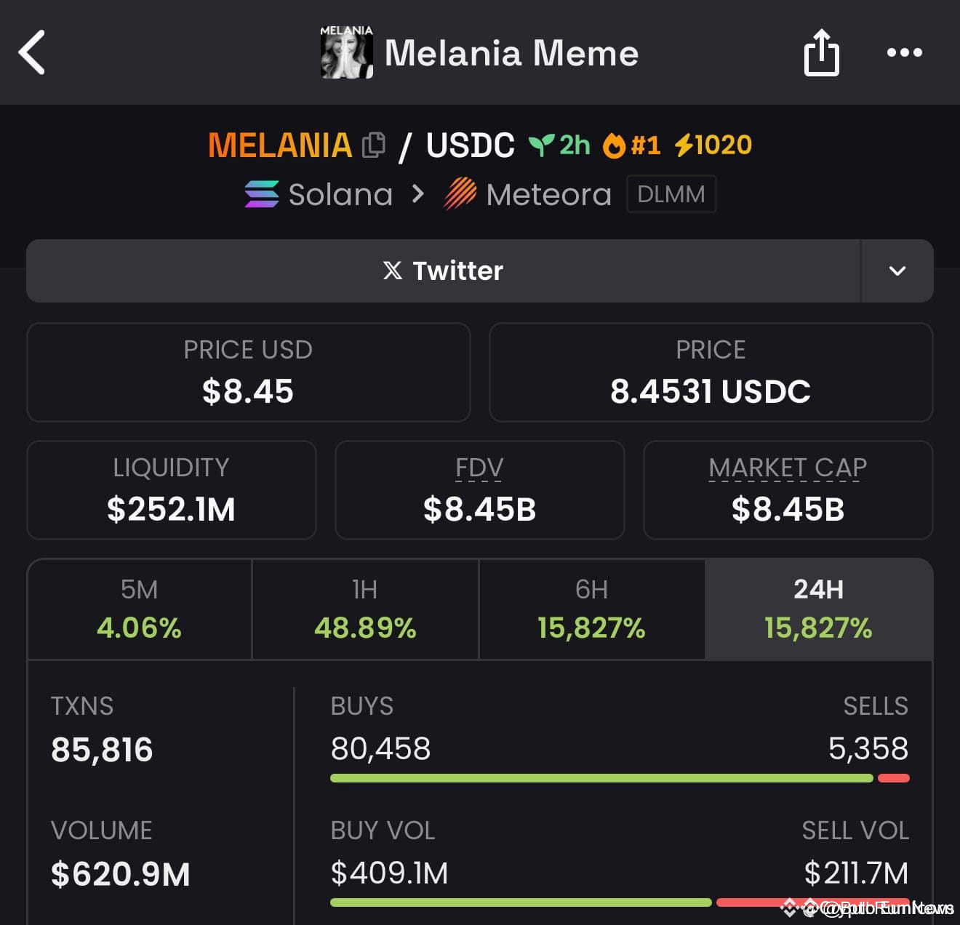This screenshot has width=960, height=925.
Task: Click the buys versus sells ratio bar
Action: [x=618, y=778]
